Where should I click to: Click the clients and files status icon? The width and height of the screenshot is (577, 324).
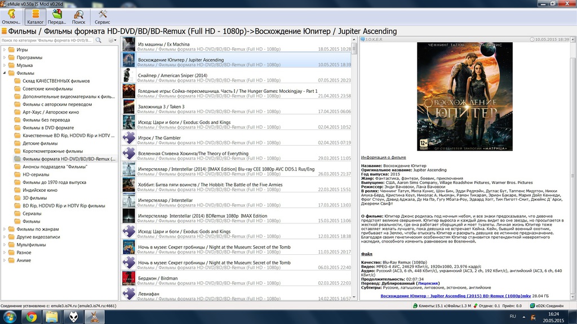point(415,305)
